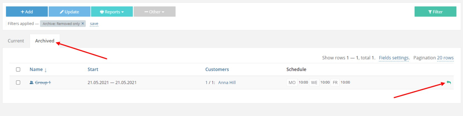Image resolution: width=463 pixels, height=116 pixels.
Task: Click the Name column sort arrow
Action: (x=46, y=70)
